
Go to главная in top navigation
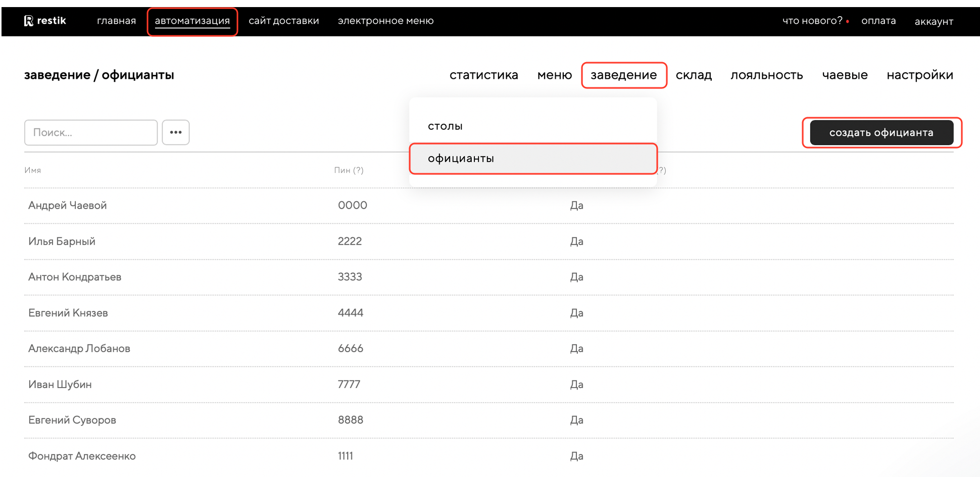116,21
